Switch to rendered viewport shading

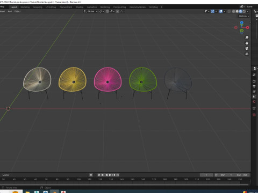244,11
